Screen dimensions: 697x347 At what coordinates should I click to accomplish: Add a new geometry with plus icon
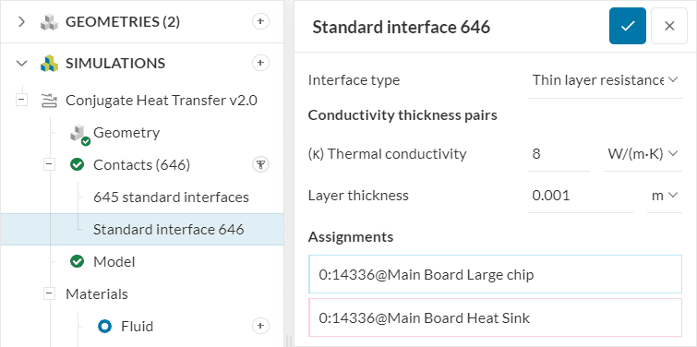pyautogui.click(x=260, y=21)
